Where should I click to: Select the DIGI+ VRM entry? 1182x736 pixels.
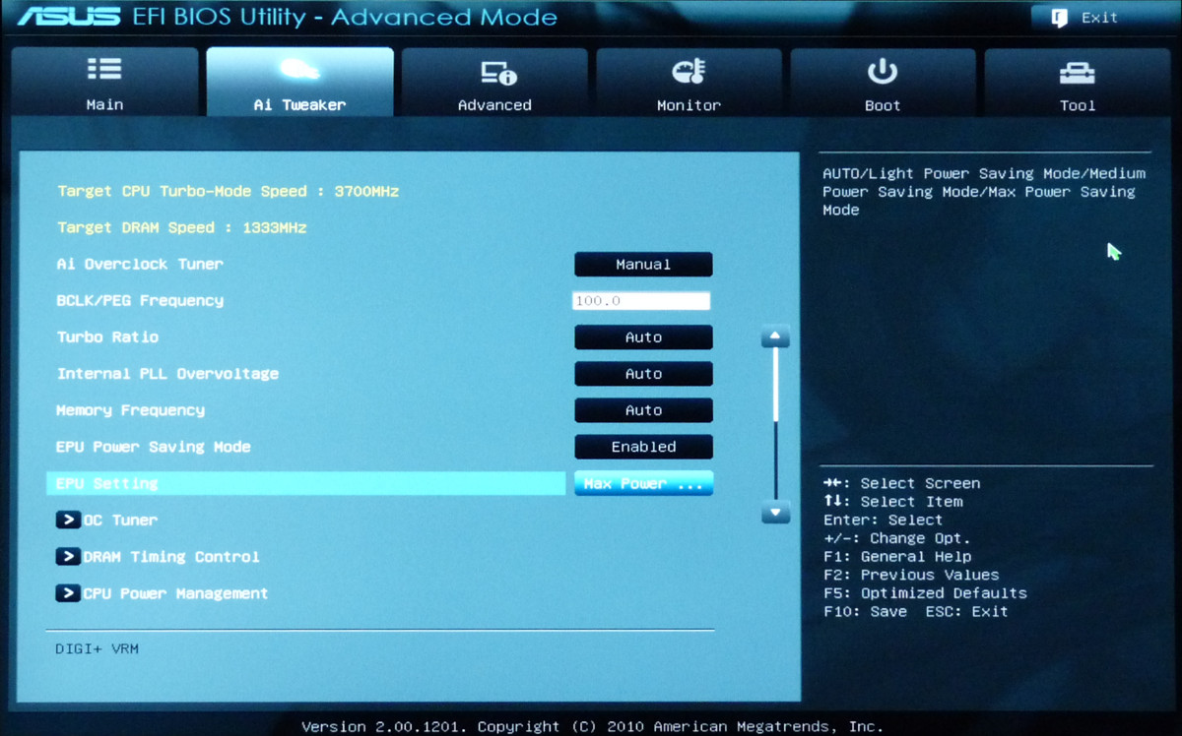(x=98, y=649)
